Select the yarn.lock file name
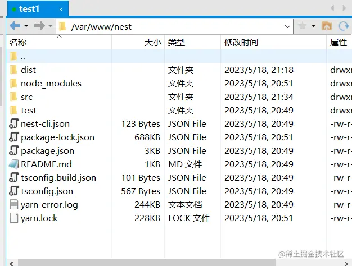Viewport: 352px width, 266px height. coord(39,218)
